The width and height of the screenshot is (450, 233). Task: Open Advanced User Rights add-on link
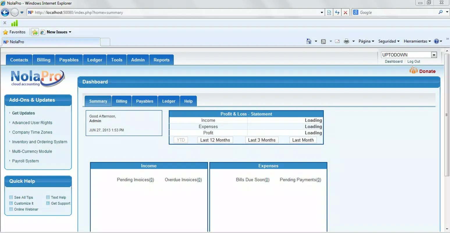point(32,123)
